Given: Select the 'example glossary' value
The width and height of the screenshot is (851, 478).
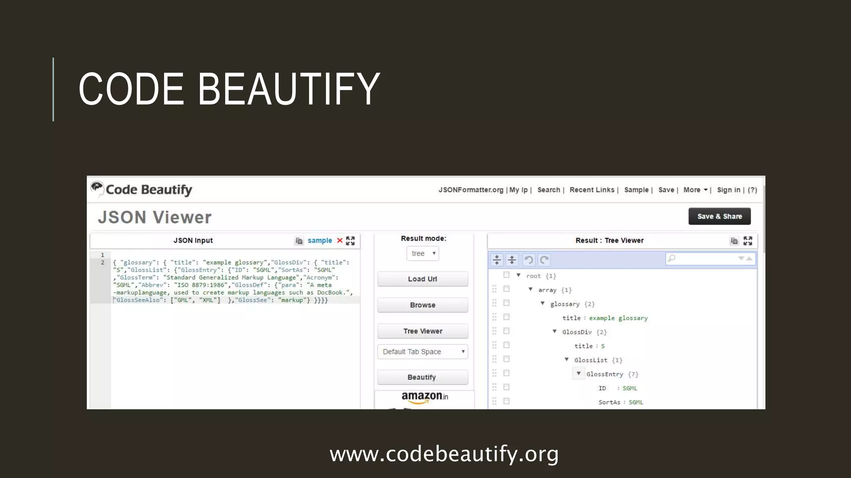Looking at the screenshot, I should [x=618, y=318].
